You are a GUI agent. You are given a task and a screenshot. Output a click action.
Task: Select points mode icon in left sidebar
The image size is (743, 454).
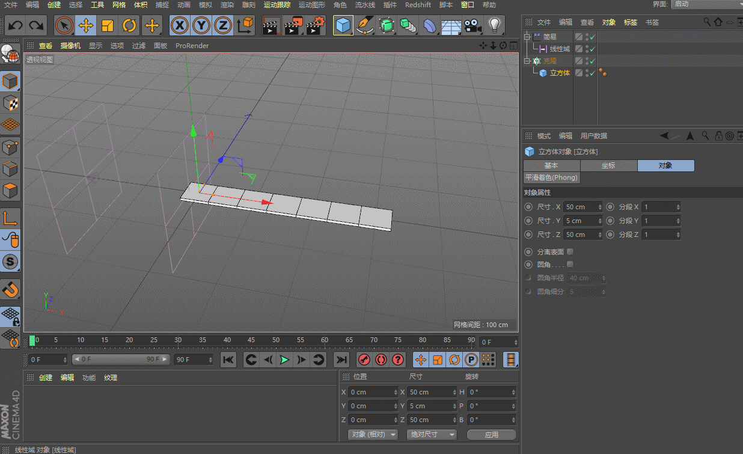(x=10, y=147)
